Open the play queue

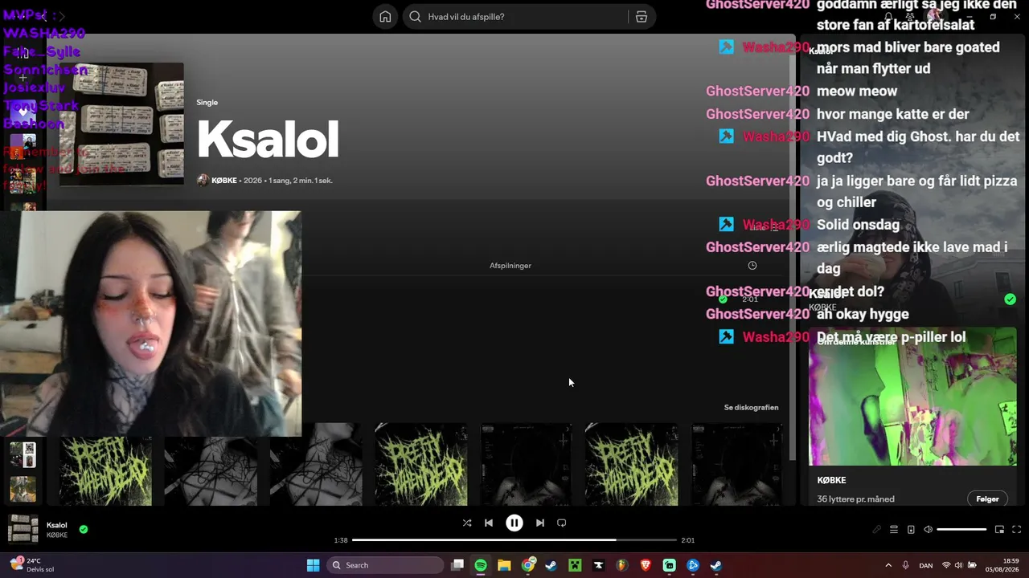tap(894, 529)
